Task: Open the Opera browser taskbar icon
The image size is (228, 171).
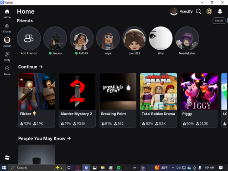Action: [x=78, y=168]
